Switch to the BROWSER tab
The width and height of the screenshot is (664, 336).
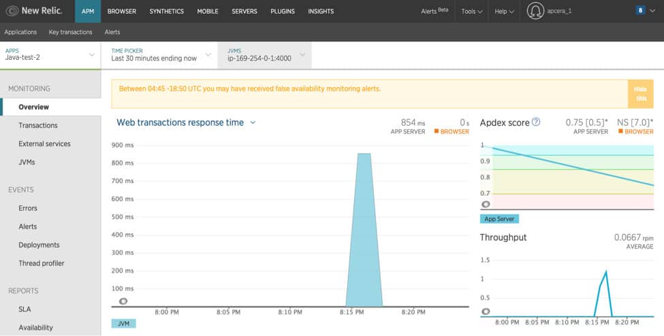[121, 12]
